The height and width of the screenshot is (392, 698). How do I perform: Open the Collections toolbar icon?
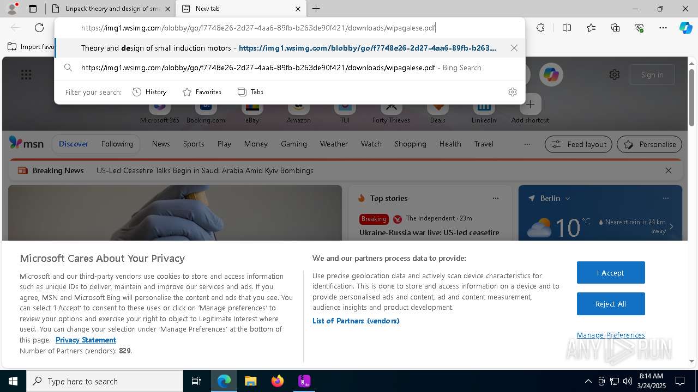pos(615,28)
